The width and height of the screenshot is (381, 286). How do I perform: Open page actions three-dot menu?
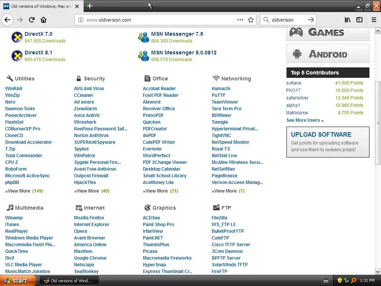240,20
